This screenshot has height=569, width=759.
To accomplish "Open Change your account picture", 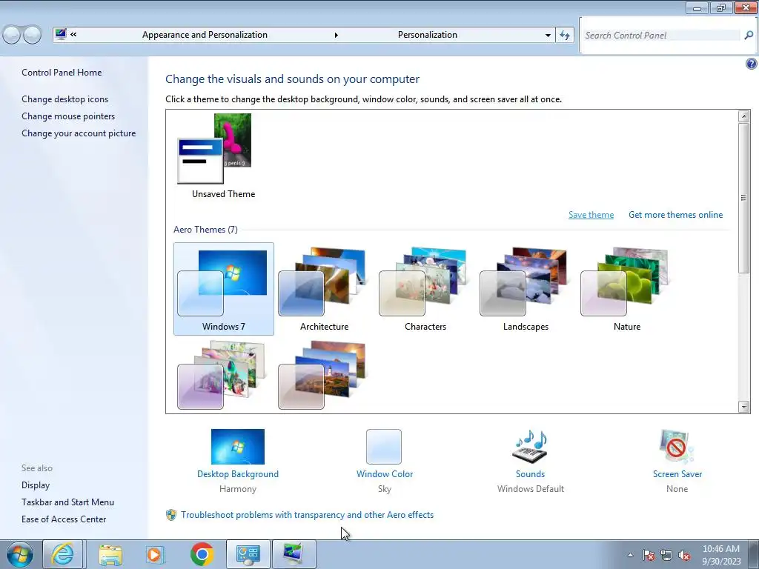I will tap(79, 133).
